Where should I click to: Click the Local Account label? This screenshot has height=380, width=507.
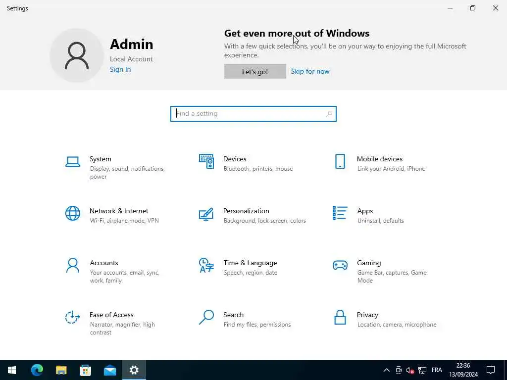tap(131, 59)
